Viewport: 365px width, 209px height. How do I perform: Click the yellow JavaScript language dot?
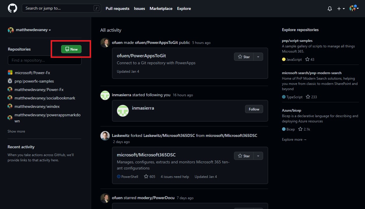click(x=283, y=59)
